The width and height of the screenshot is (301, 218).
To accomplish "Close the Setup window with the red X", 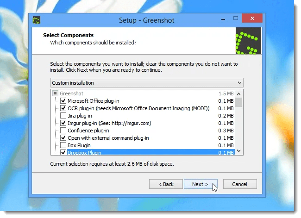I will point(252,18).
